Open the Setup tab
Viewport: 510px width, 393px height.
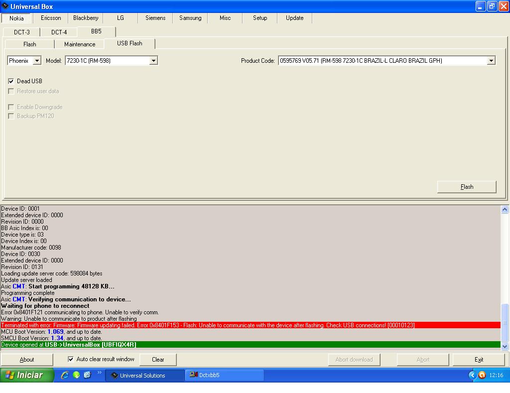coord(260,18)
